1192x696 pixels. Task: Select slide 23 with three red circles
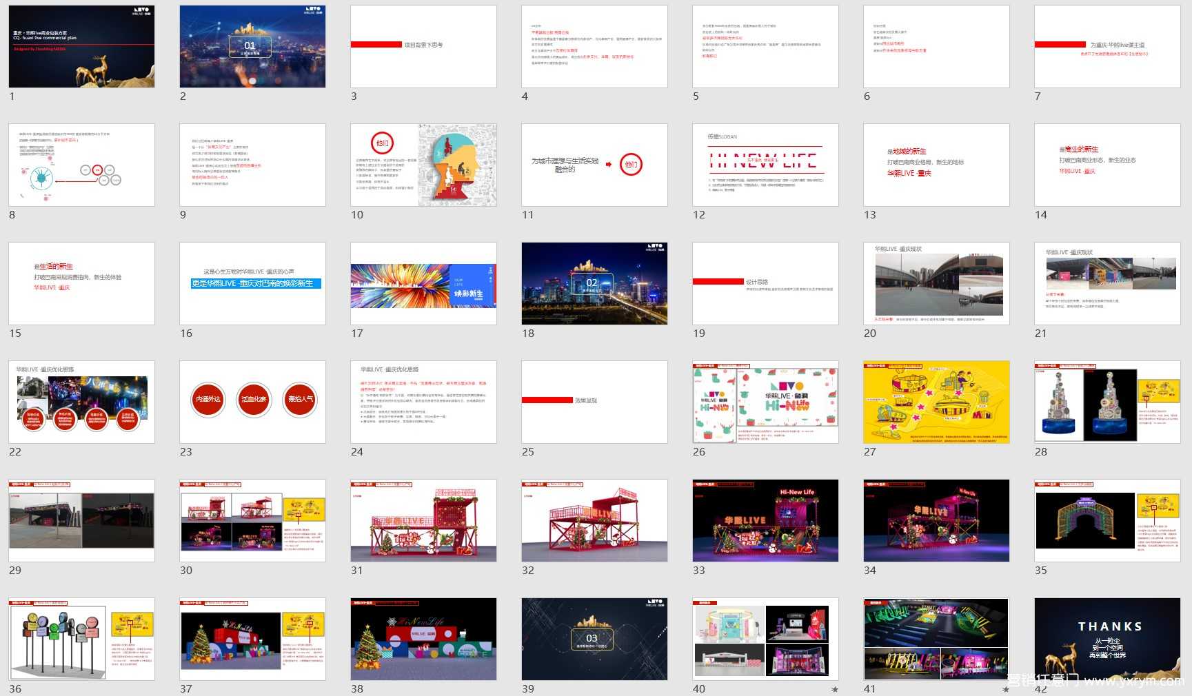(252, 402)
